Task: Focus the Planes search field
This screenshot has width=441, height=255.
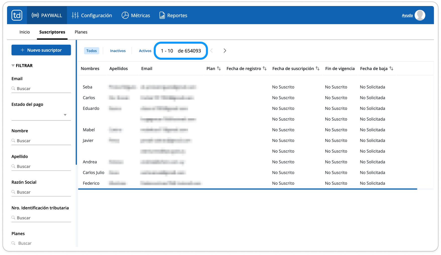Action: [41, 243]
